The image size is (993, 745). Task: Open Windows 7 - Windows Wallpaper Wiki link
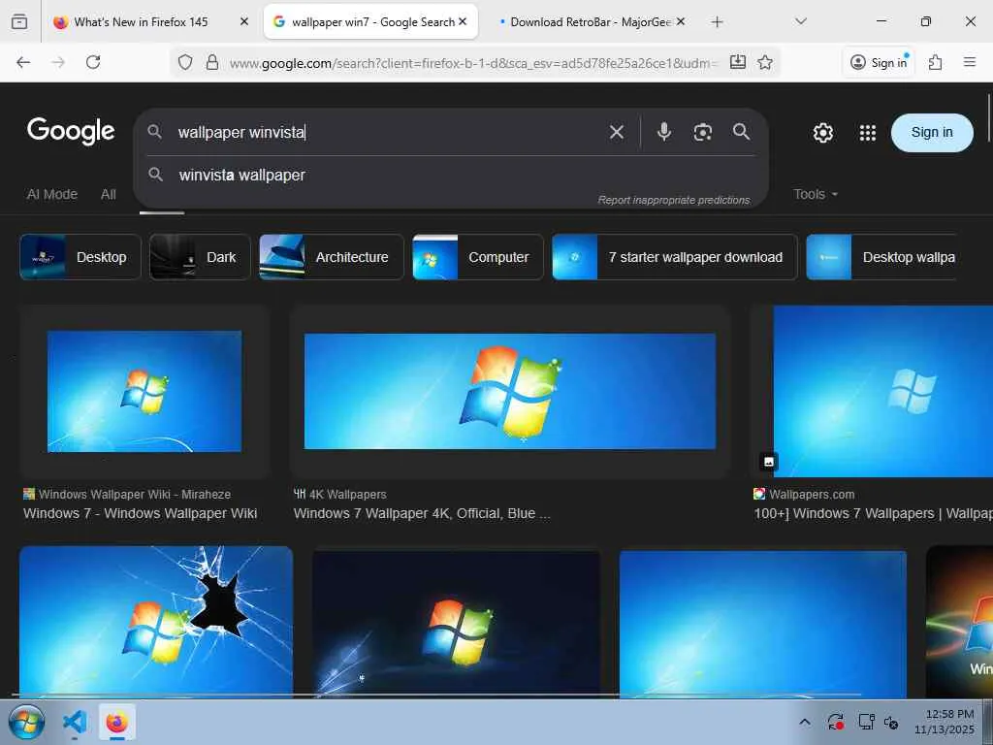(x=140, y=514)
